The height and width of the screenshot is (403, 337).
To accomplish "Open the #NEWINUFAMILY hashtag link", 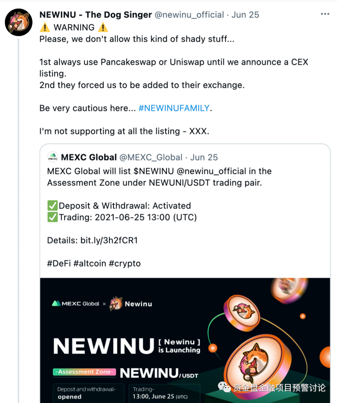I will click(174, 108).
